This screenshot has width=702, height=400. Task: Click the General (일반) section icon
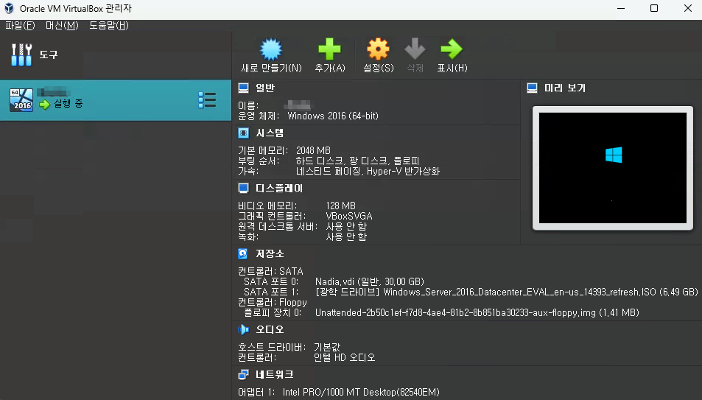tap(243, 88)
